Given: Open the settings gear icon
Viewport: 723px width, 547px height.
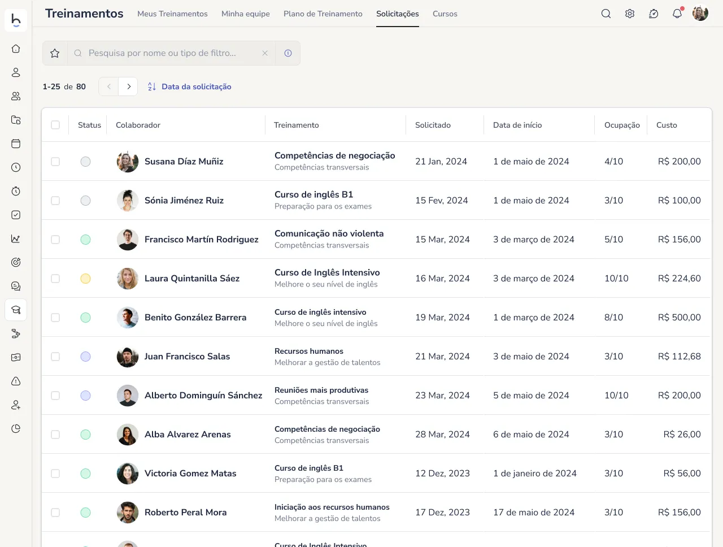Looking at the screenshot, I should (630, 14).
